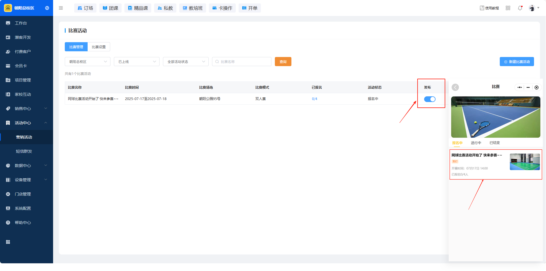Open the 朝阳总校区 campus dropdown
This screenshot has height=271, width=546.
(x=87, y=62)
